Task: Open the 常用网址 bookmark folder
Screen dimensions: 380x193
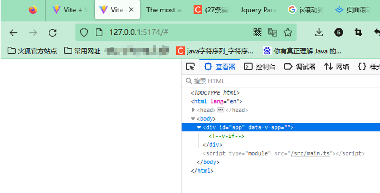Action: (82, 51)
